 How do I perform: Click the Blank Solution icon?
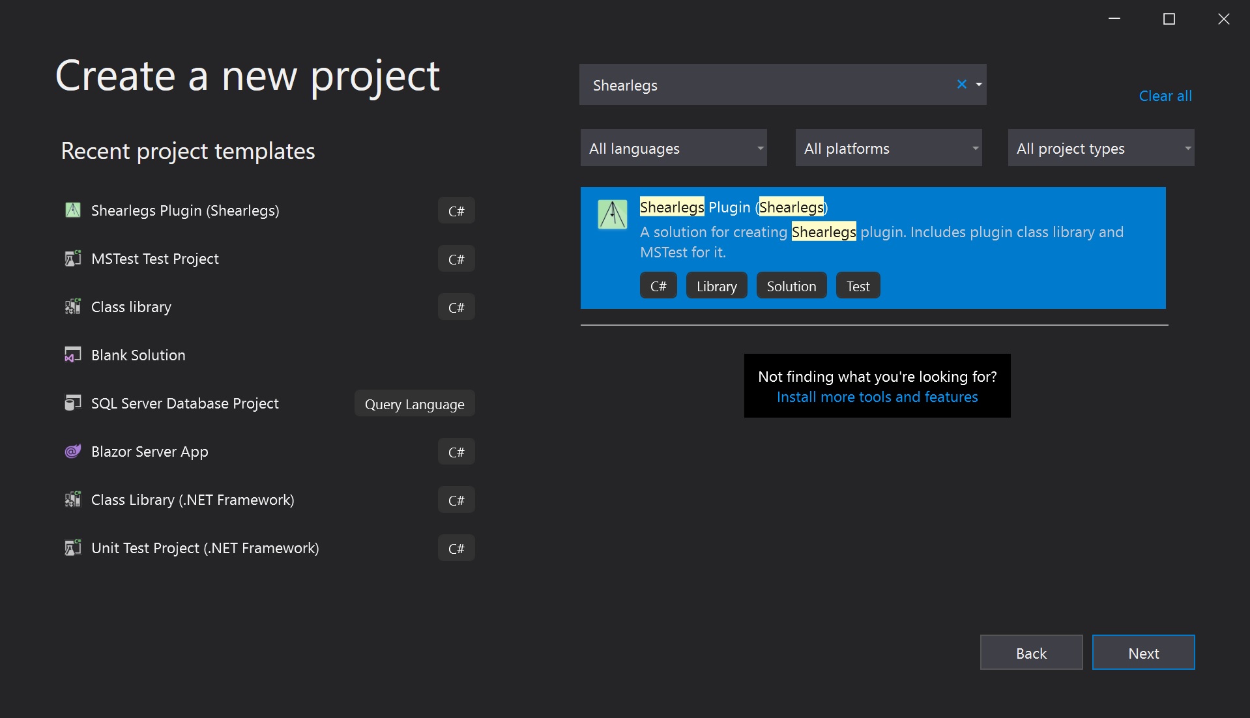pos(73,354)
